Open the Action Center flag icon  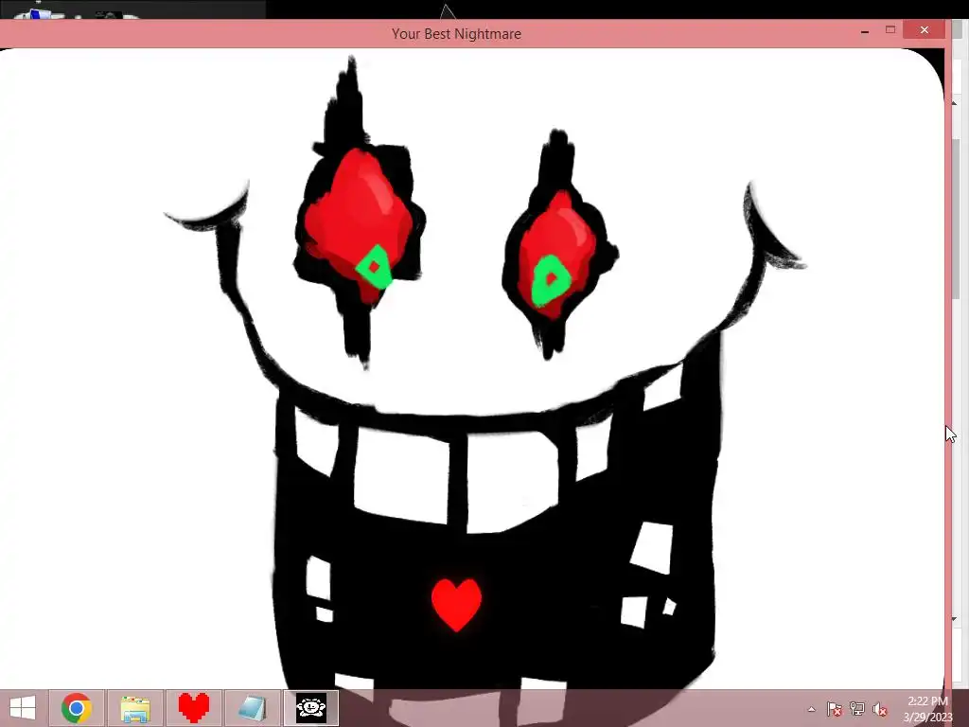pyautogui.click(x=834, y=709)
